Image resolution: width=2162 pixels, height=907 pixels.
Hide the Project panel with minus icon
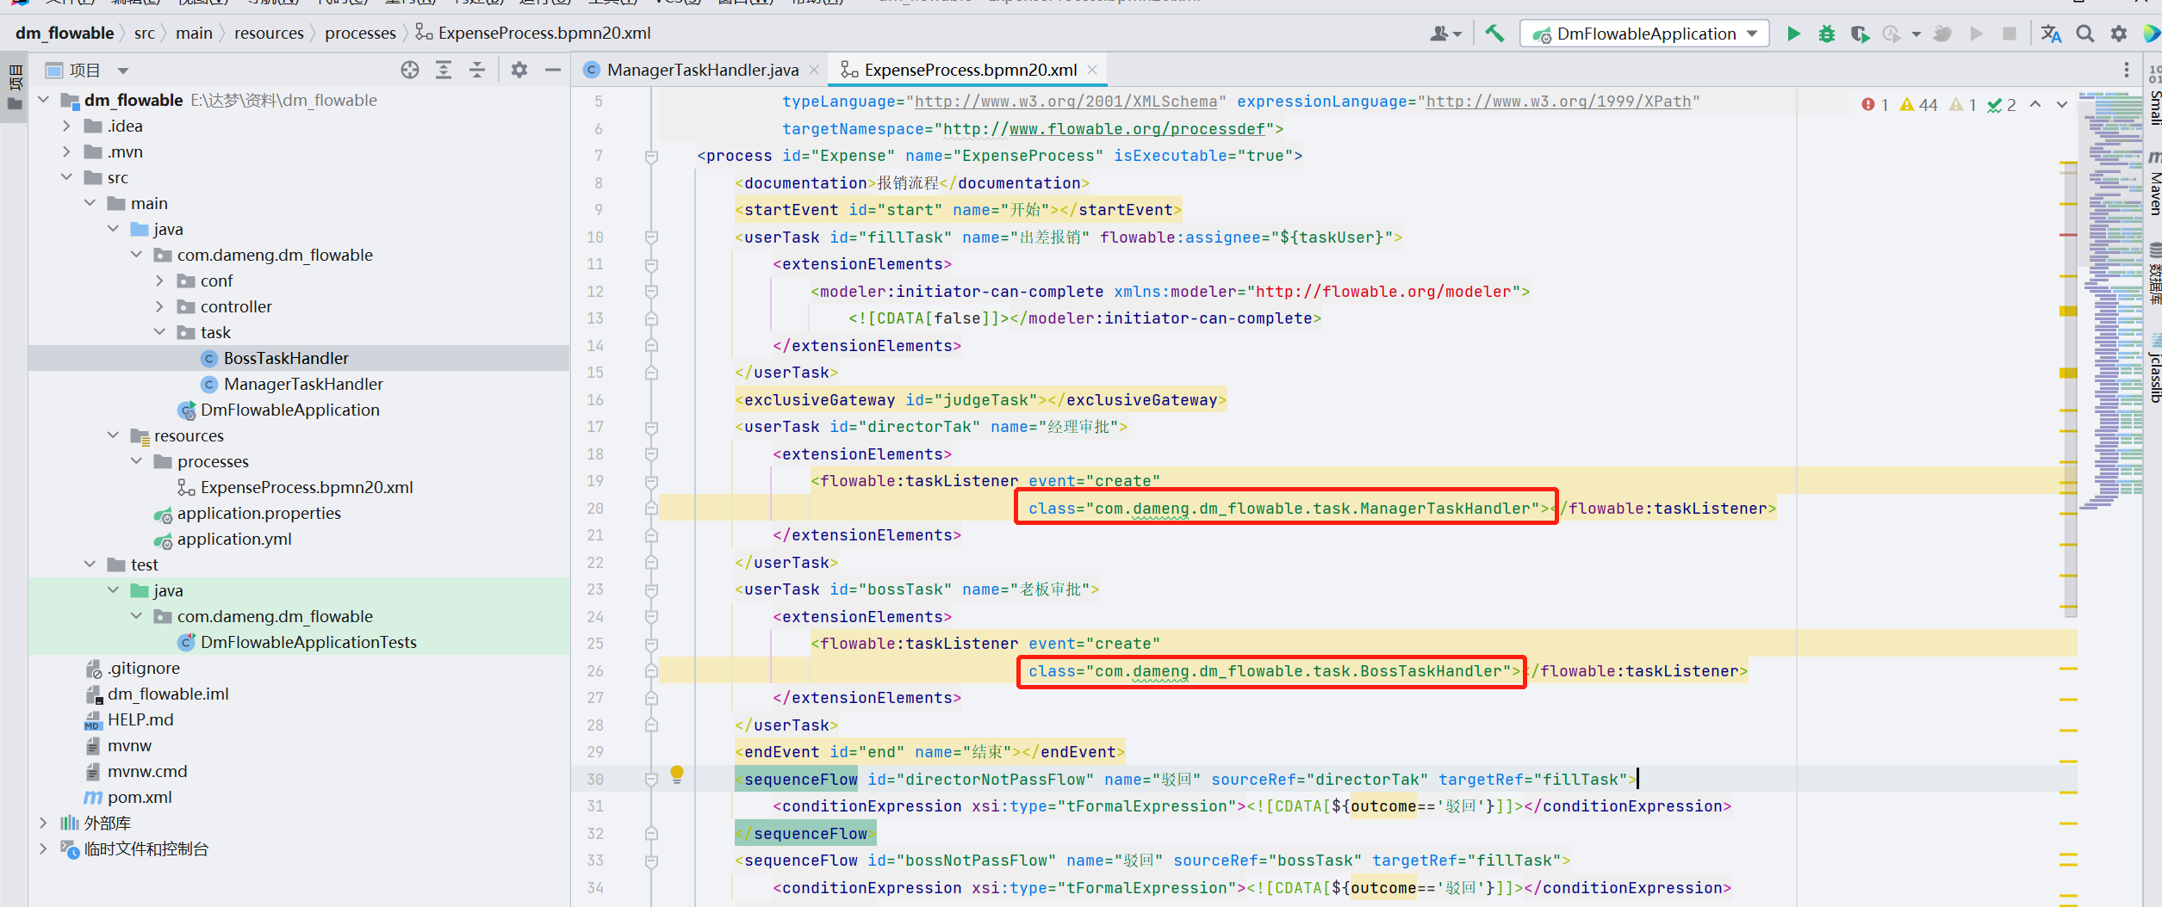[x=553, y=70]
